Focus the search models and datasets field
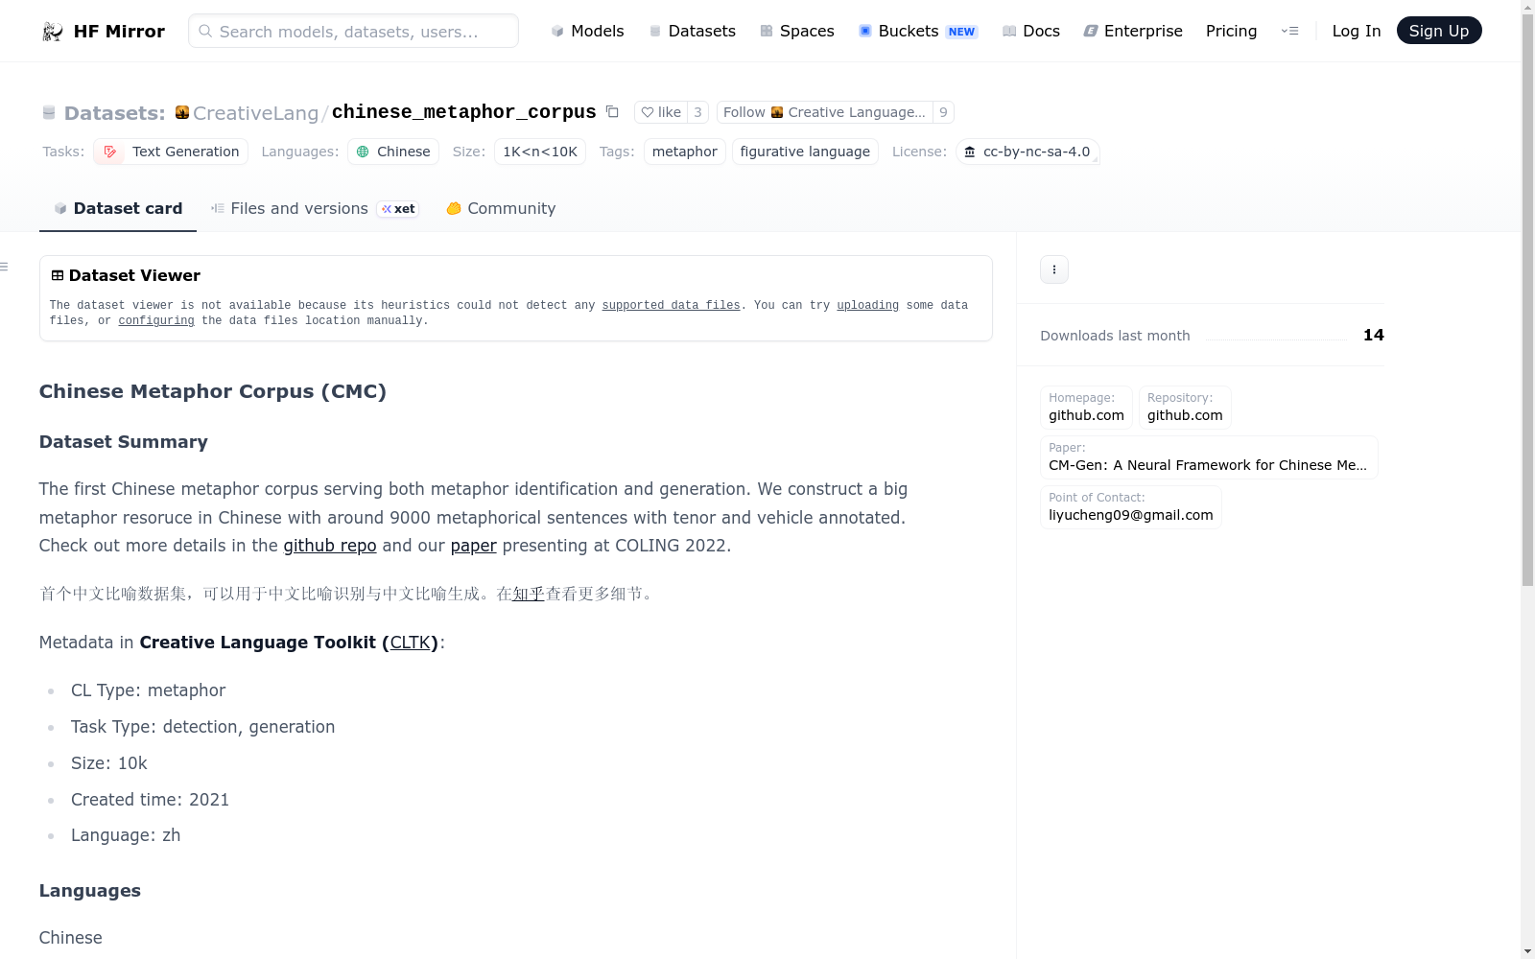The image size is (1535, 959). click(353, 31)
